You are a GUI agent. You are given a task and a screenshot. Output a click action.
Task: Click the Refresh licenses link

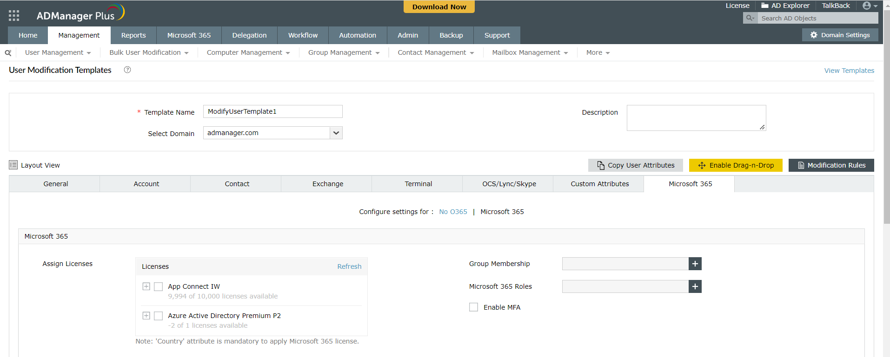pos(349,266)
